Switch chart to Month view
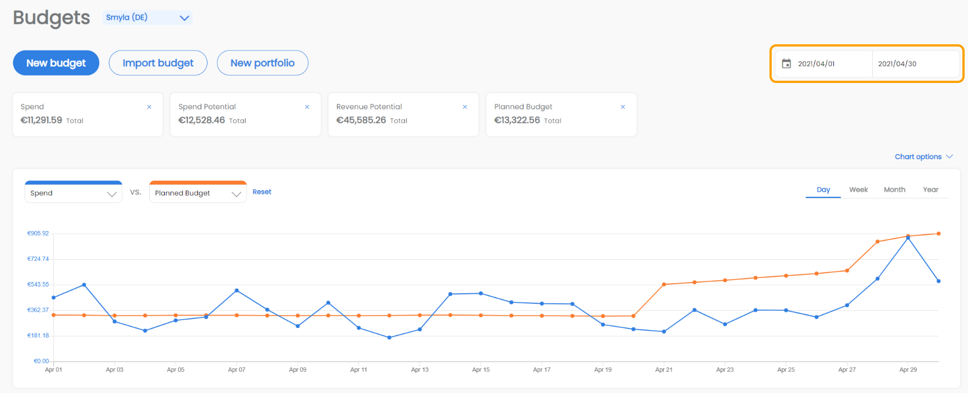This screenshot has width=968, height=393. click(x=895, y=190)
